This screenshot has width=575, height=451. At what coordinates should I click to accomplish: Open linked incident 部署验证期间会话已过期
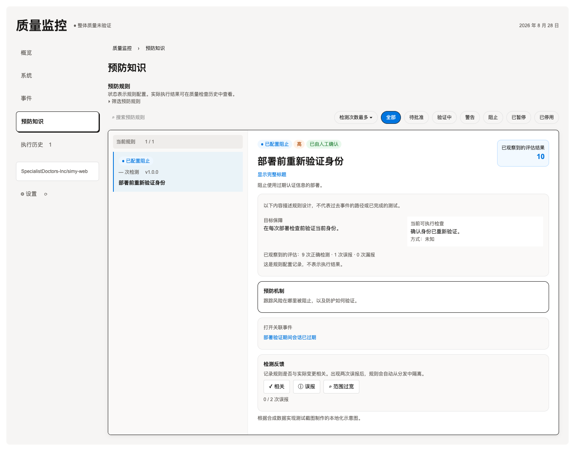[290, 338]
